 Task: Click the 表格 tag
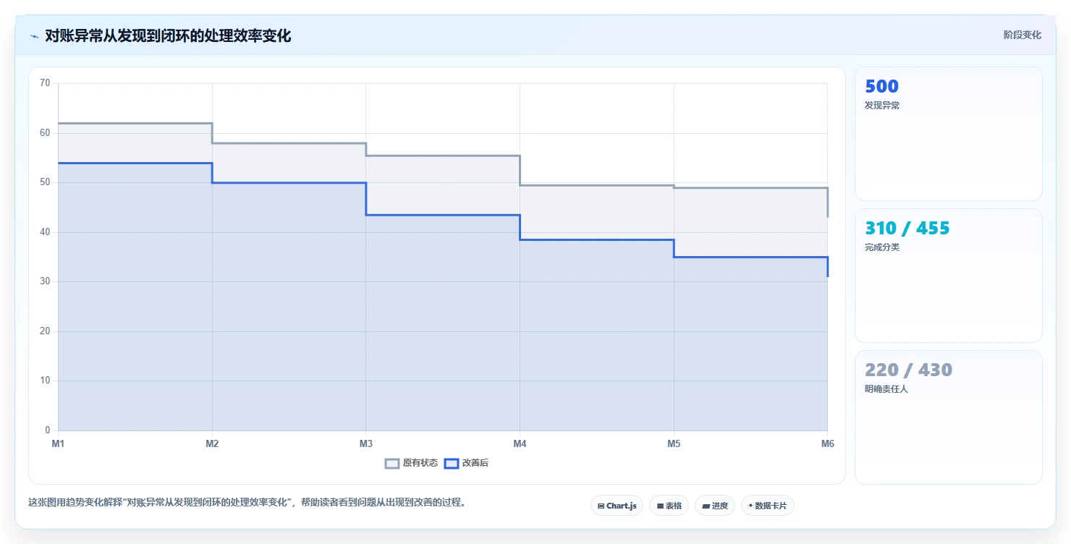669,506
